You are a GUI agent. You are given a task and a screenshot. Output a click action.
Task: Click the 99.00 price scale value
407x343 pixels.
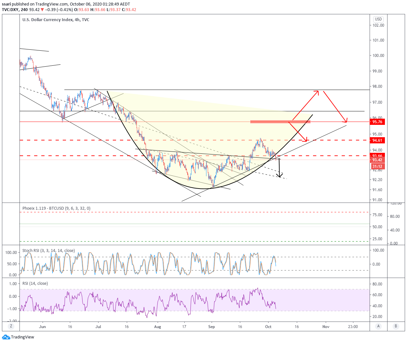coord(377,71)
